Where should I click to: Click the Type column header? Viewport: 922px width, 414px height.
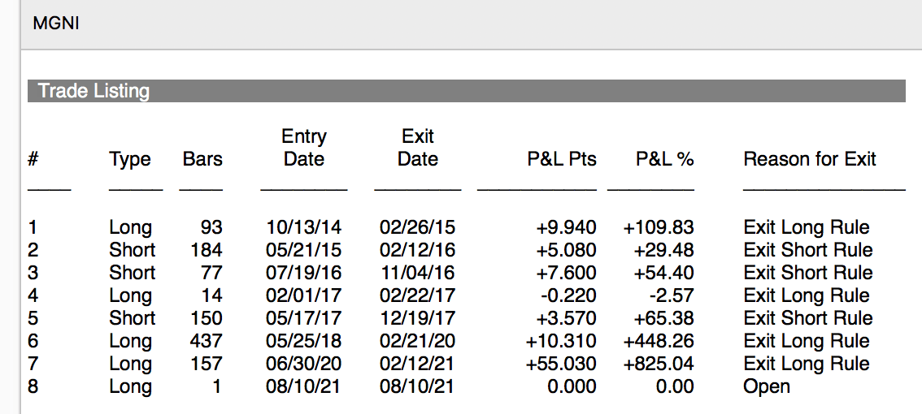pyautogui.click(x=130, y=159)
